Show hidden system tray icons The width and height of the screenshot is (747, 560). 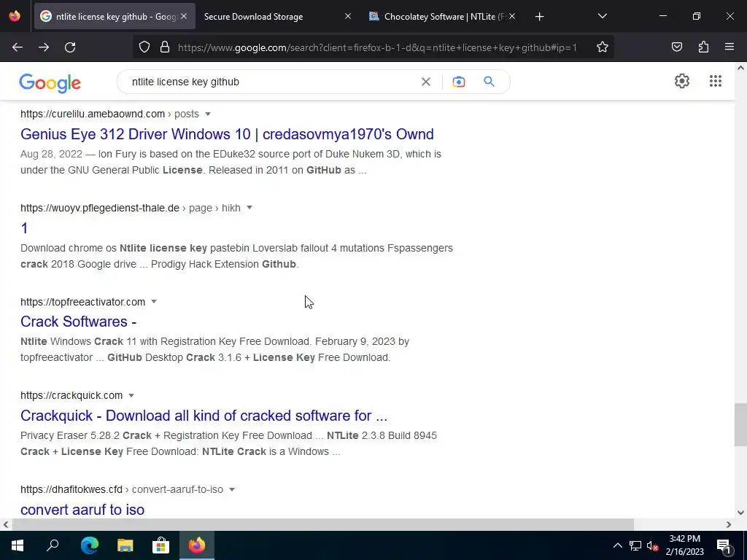tap(617, 545)
